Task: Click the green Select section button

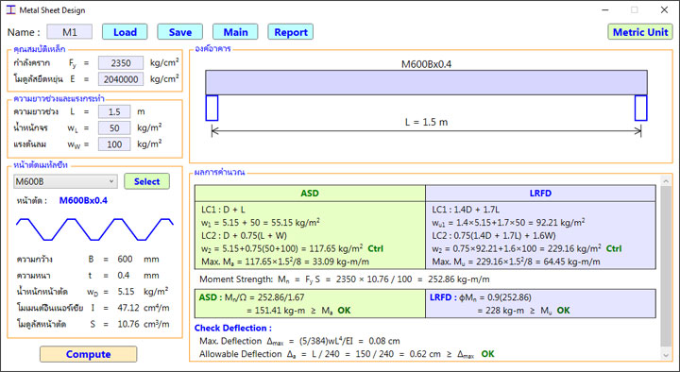Action: point(147,181)
